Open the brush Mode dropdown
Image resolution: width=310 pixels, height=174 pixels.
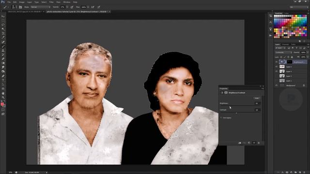(x=40, y=7)
